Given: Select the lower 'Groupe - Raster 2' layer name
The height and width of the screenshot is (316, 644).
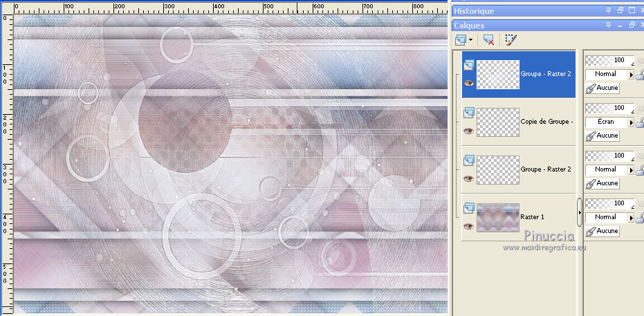Looking at the screenshot, I should coord(546,169).
